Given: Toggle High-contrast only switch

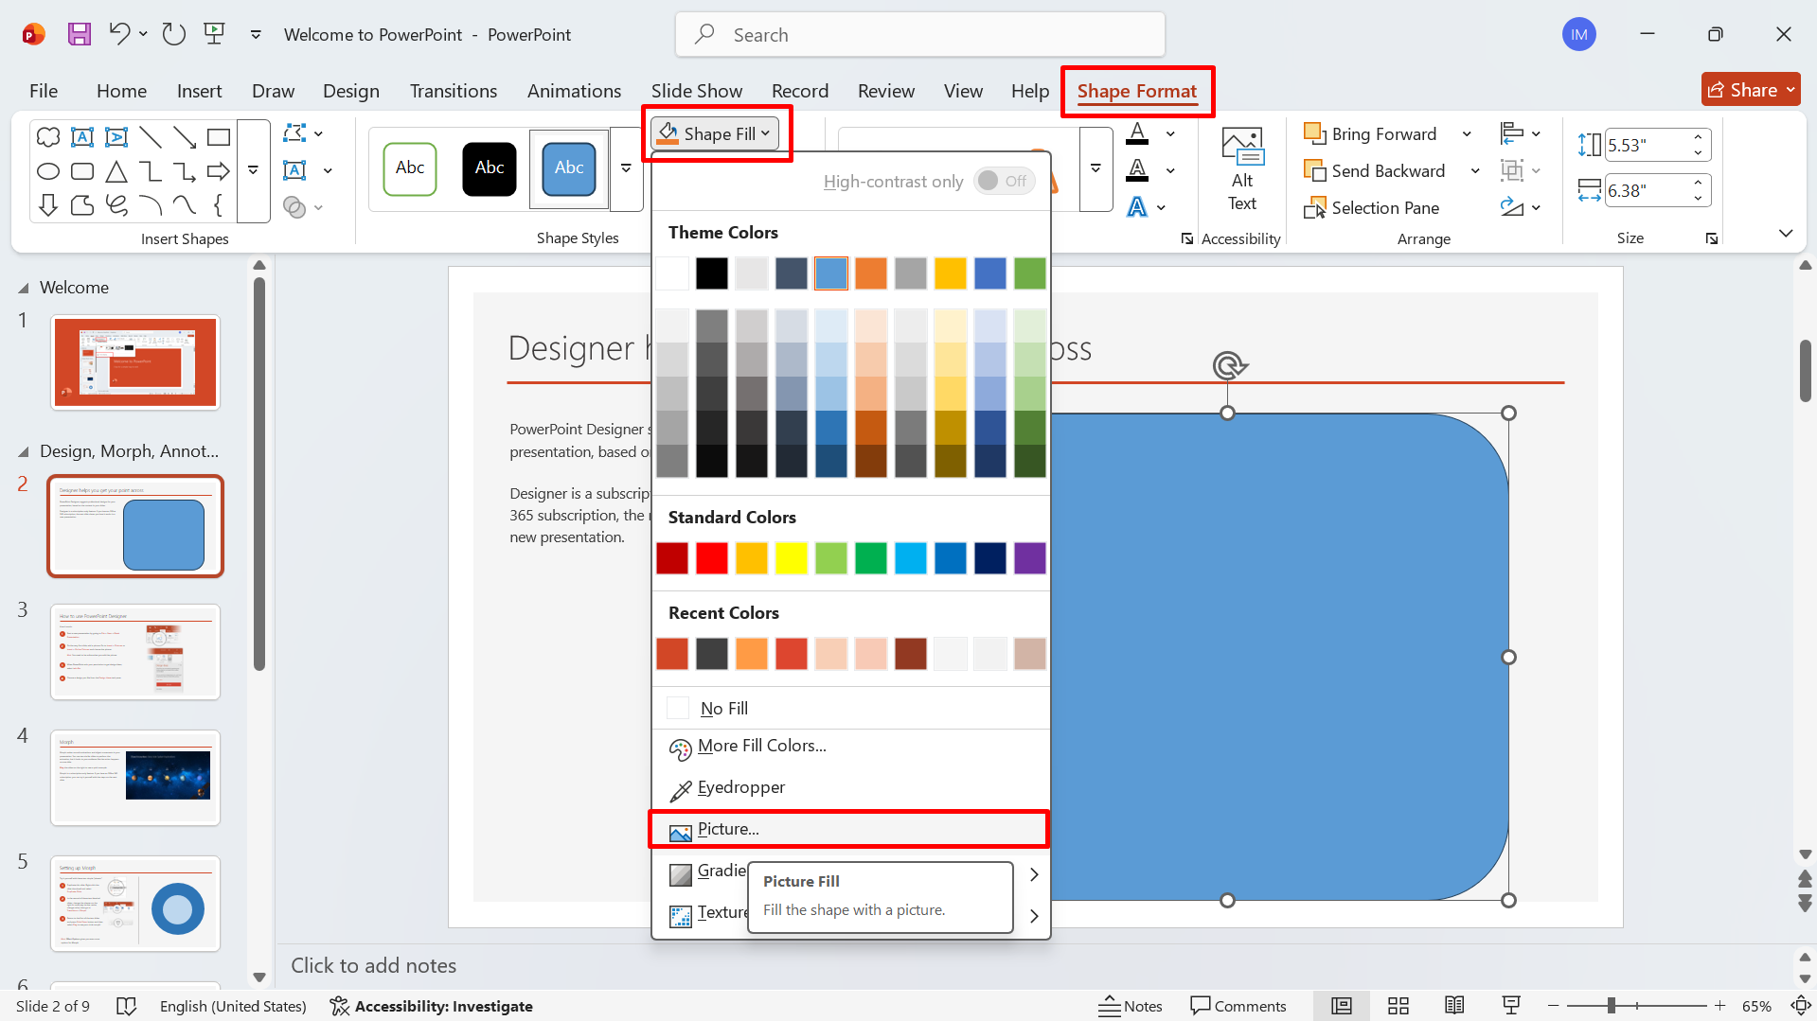Looking at the screenshot, I should (x=1004, y=181).
